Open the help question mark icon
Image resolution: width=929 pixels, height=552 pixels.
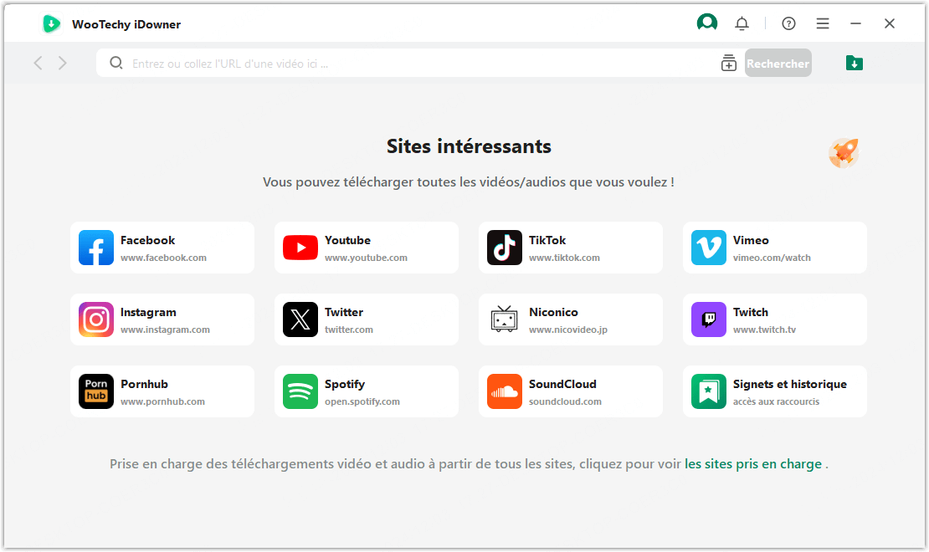(x=788, y=23)
